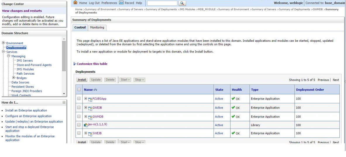Check the SWEJB row checkbox

pyautogui.click(x=79, y=133)
